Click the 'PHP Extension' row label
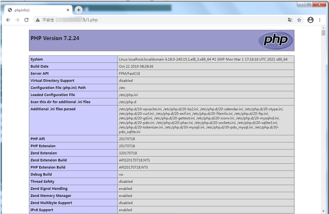Viewport: 329px width, 214px height. point(43,146)
